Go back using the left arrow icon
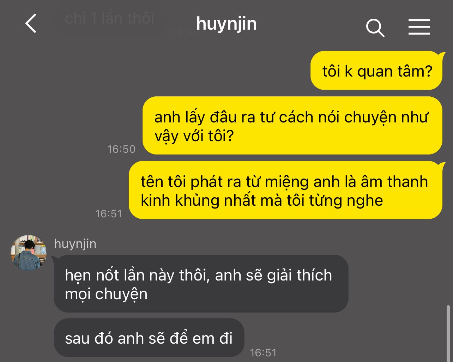Viewport: 453px width, 362px height. 31,24
